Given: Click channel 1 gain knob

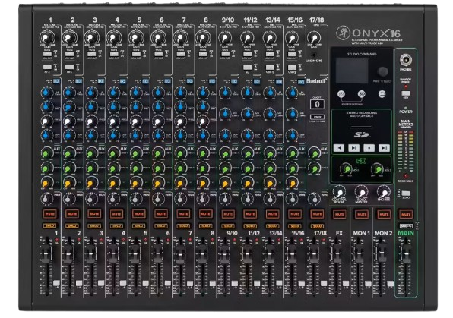Looking at the screenshot, I should click(46, 38).
